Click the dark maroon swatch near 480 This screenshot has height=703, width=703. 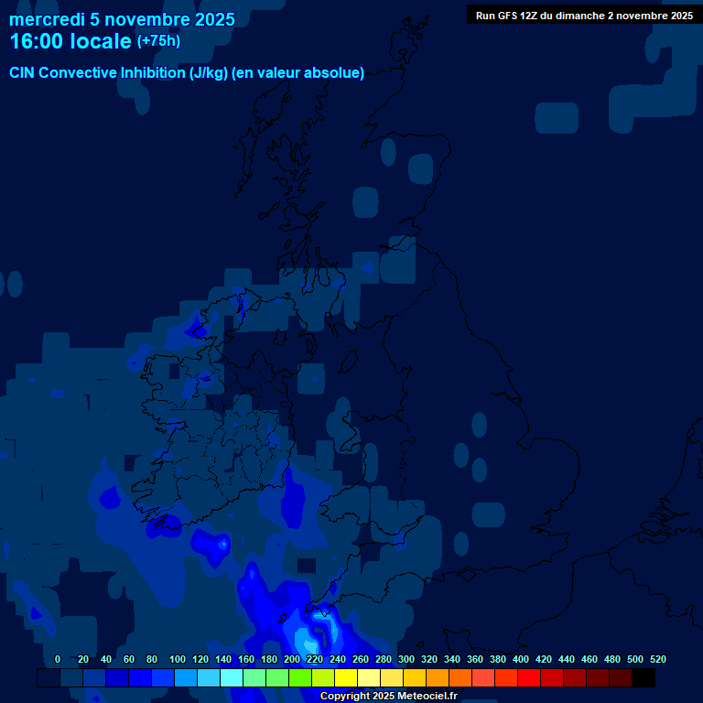[621, 678]
